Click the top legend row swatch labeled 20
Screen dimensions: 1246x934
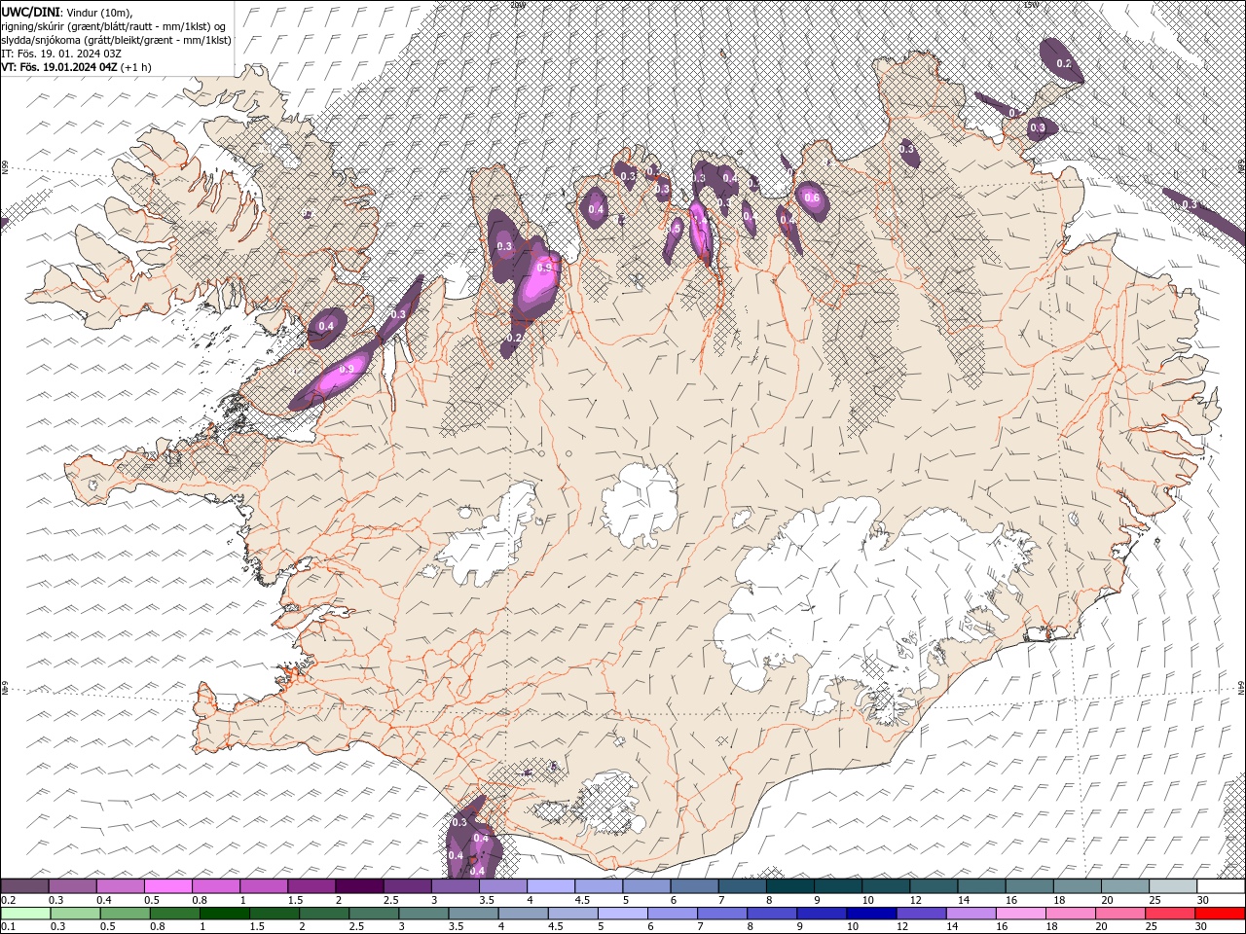pos(1123,886)
